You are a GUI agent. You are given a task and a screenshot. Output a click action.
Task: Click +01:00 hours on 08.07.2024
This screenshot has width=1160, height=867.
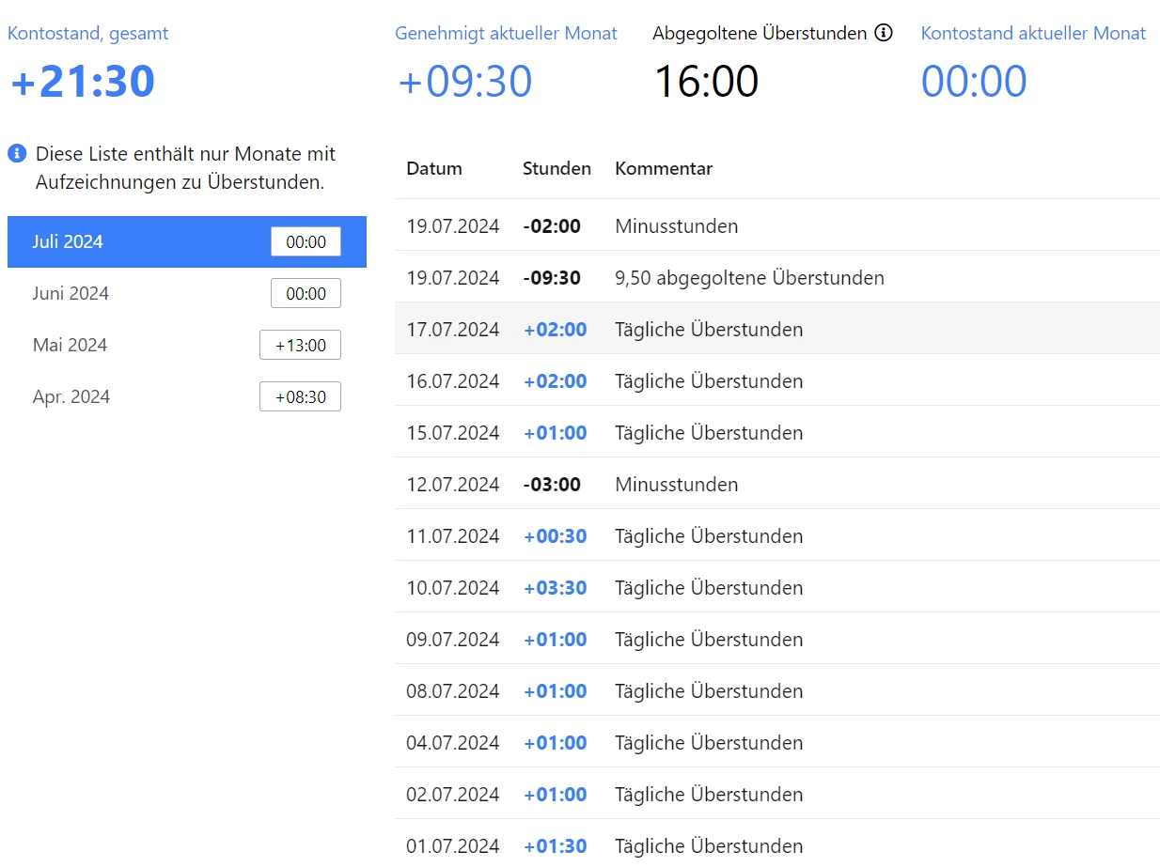pos(555,691)
